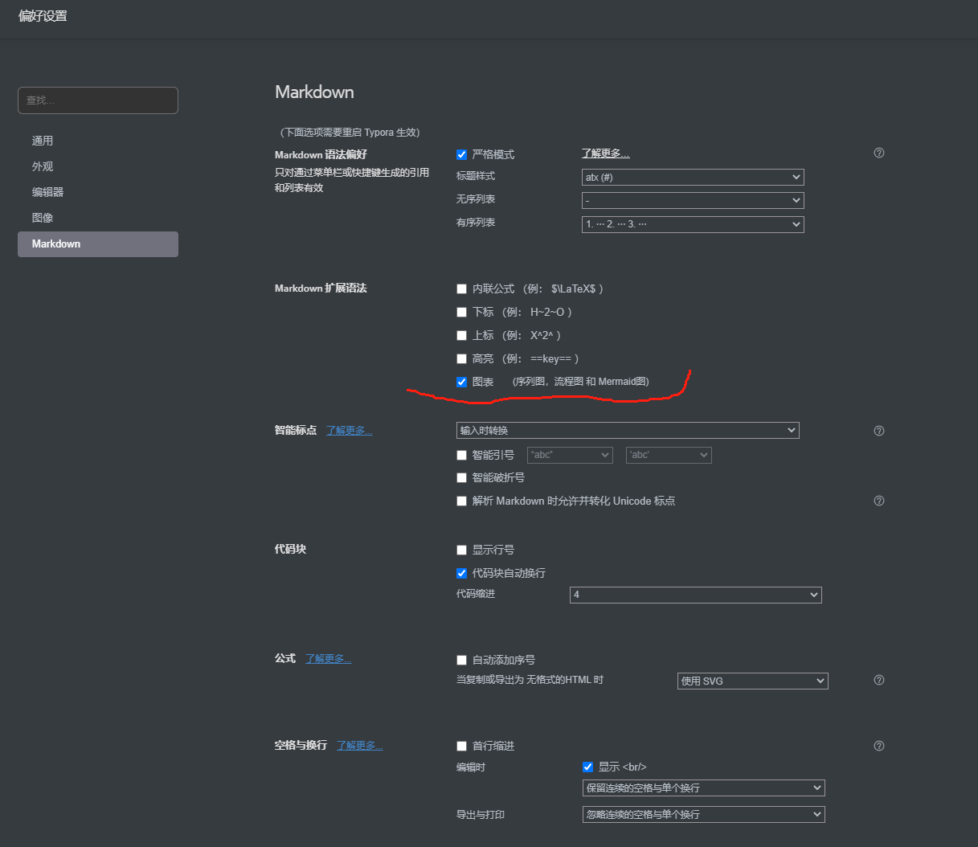Enable 上标 (X^2^) checkbox
978x847 pixels.
coord(461,335)
